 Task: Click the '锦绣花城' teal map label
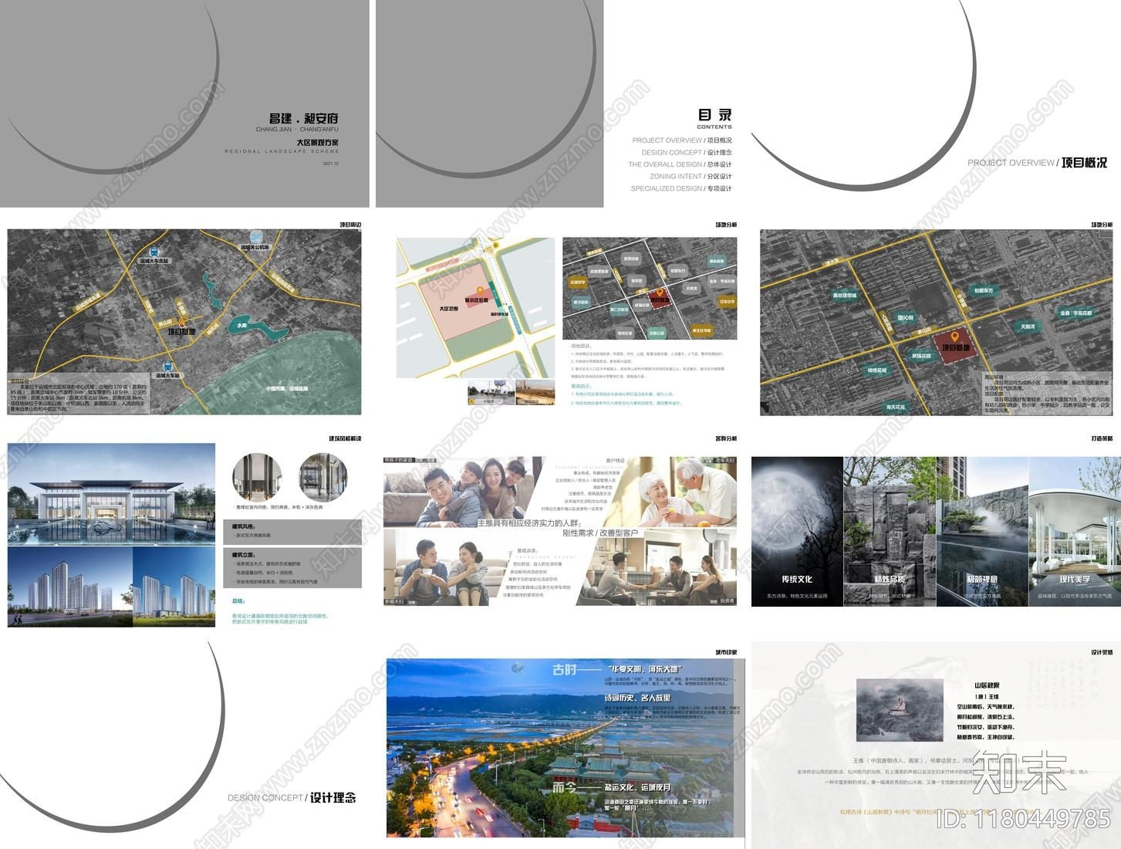click(x=876, y=371)
